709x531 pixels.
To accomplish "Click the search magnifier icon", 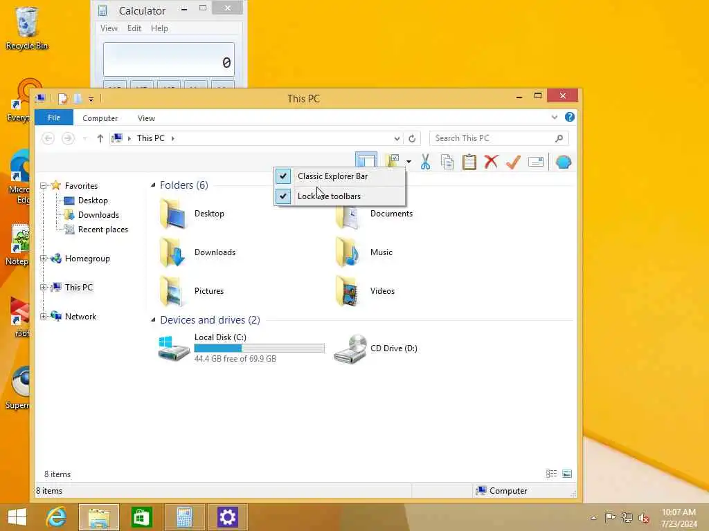I will point(559,138).
